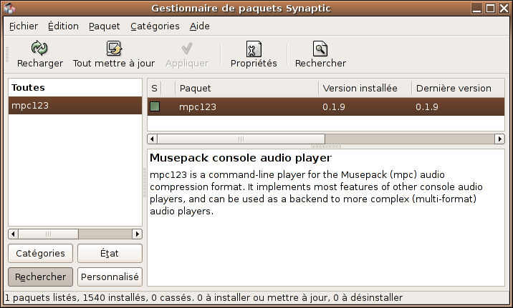
Task: Click the package list horizontal scrollbar thumb
Action: [x=241, y=139]
